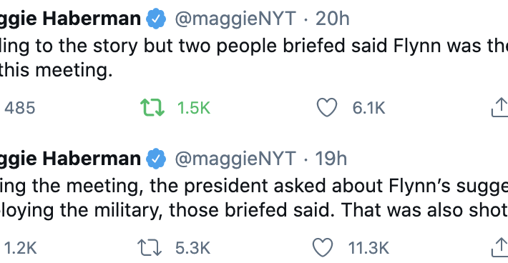Open the share icon on the 19h tweet
Viewport: 508px width, 263px height.
pos(500,247)
